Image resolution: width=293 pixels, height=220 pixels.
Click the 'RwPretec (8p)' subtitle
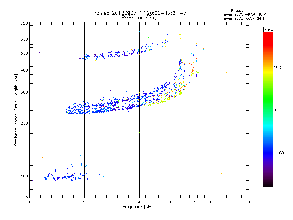tap(139, 18)
